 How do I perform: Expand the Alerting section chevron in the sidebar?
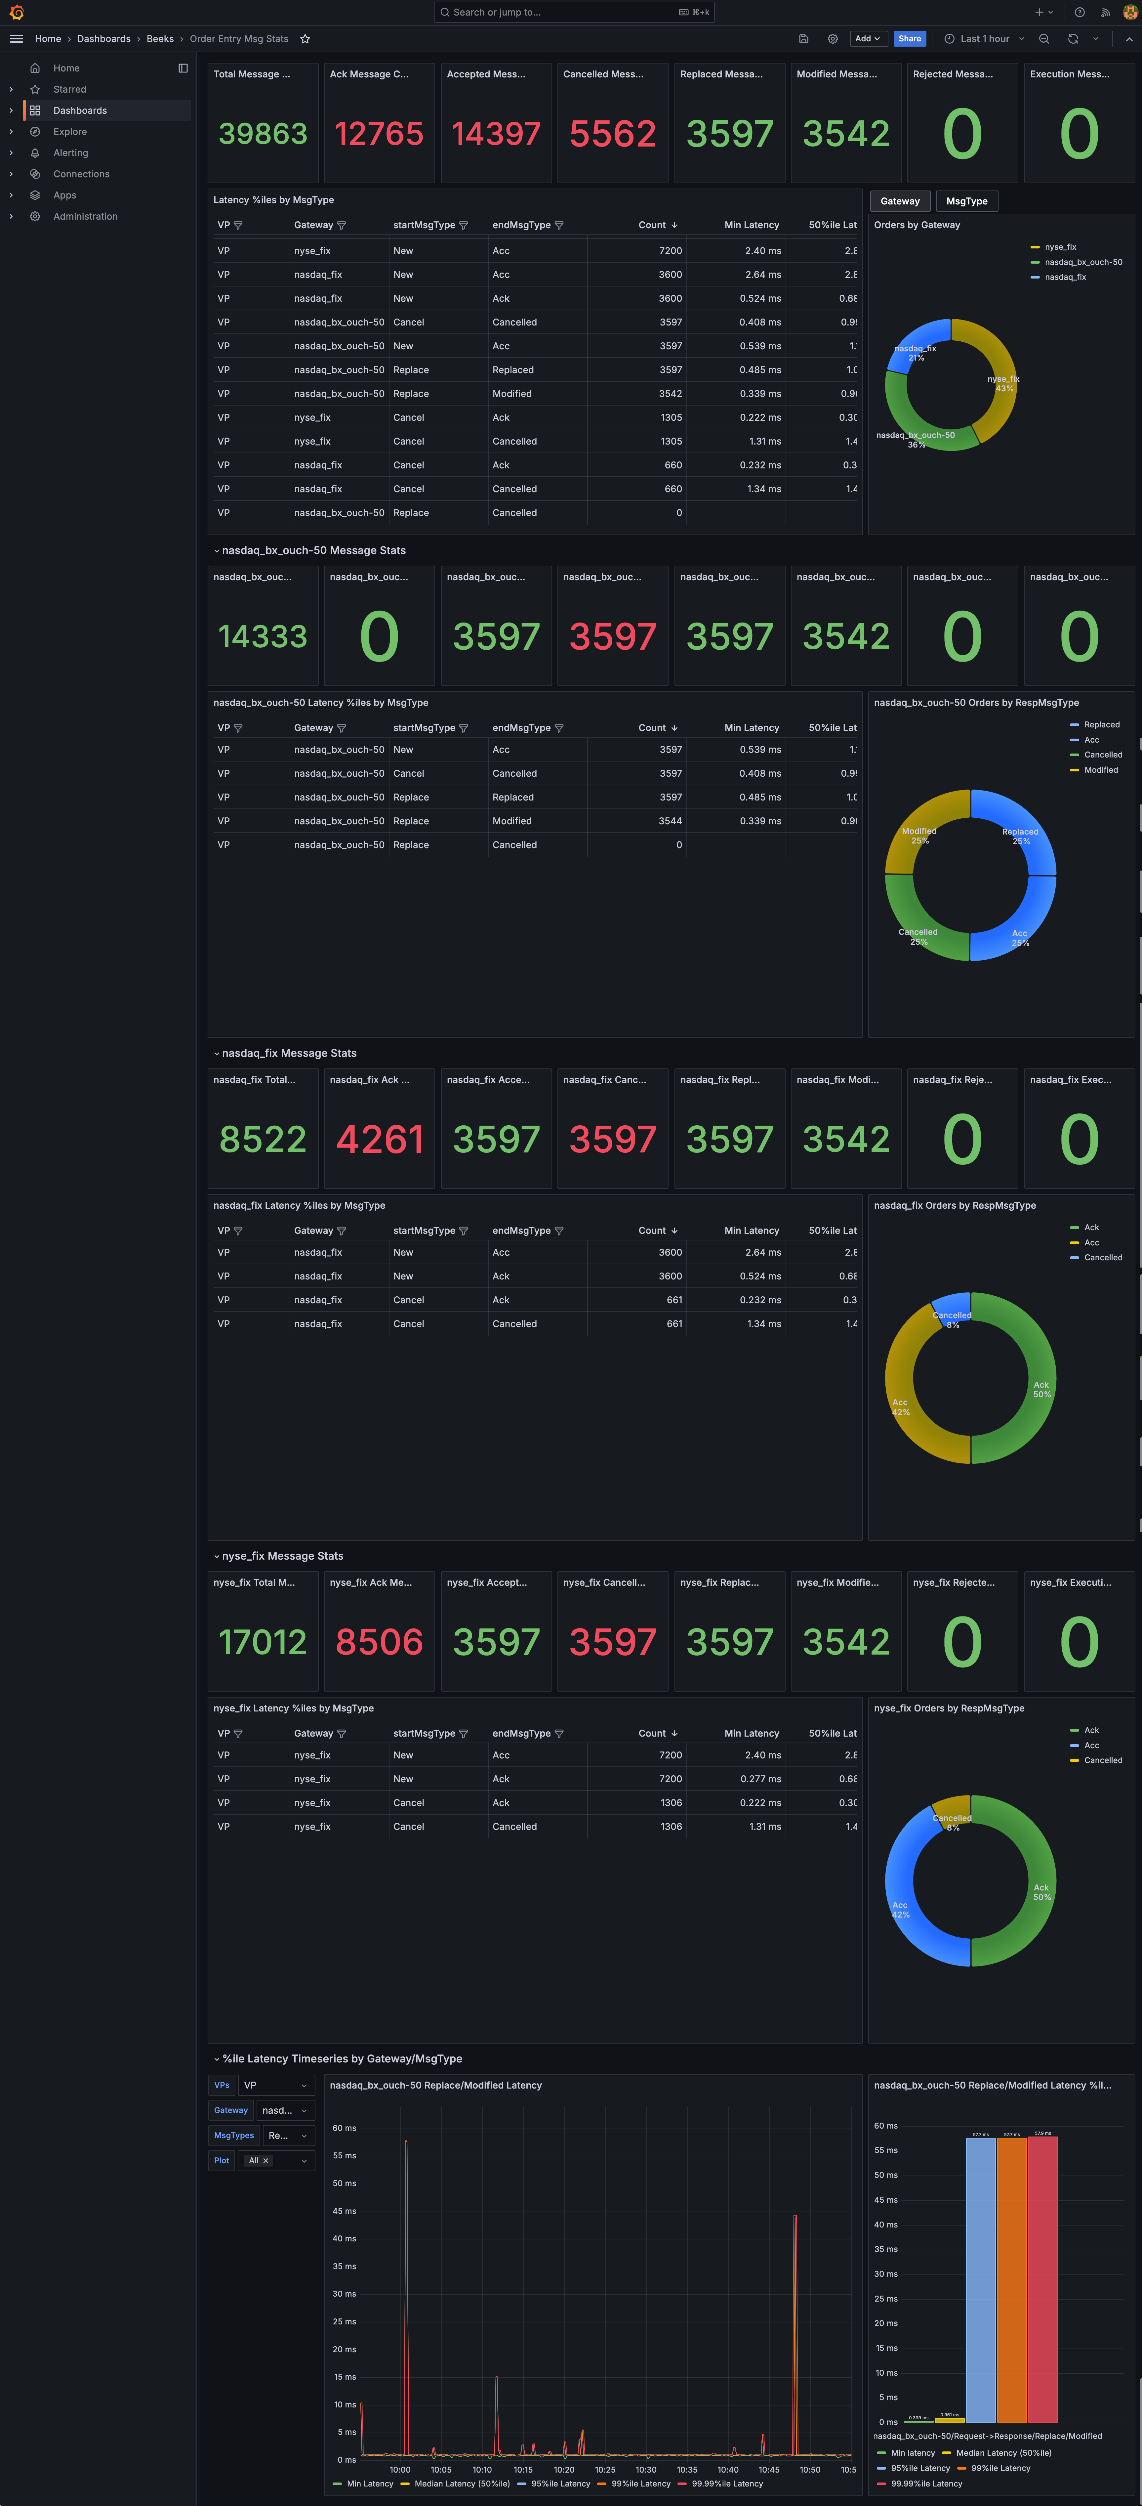coord(11,153)
